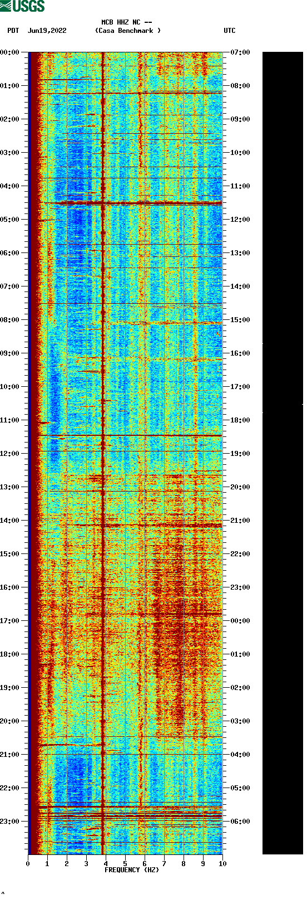The image size is (307, 899).
Task: Click the 08:00 PDT time label
Action: click(x=9, y=320)
